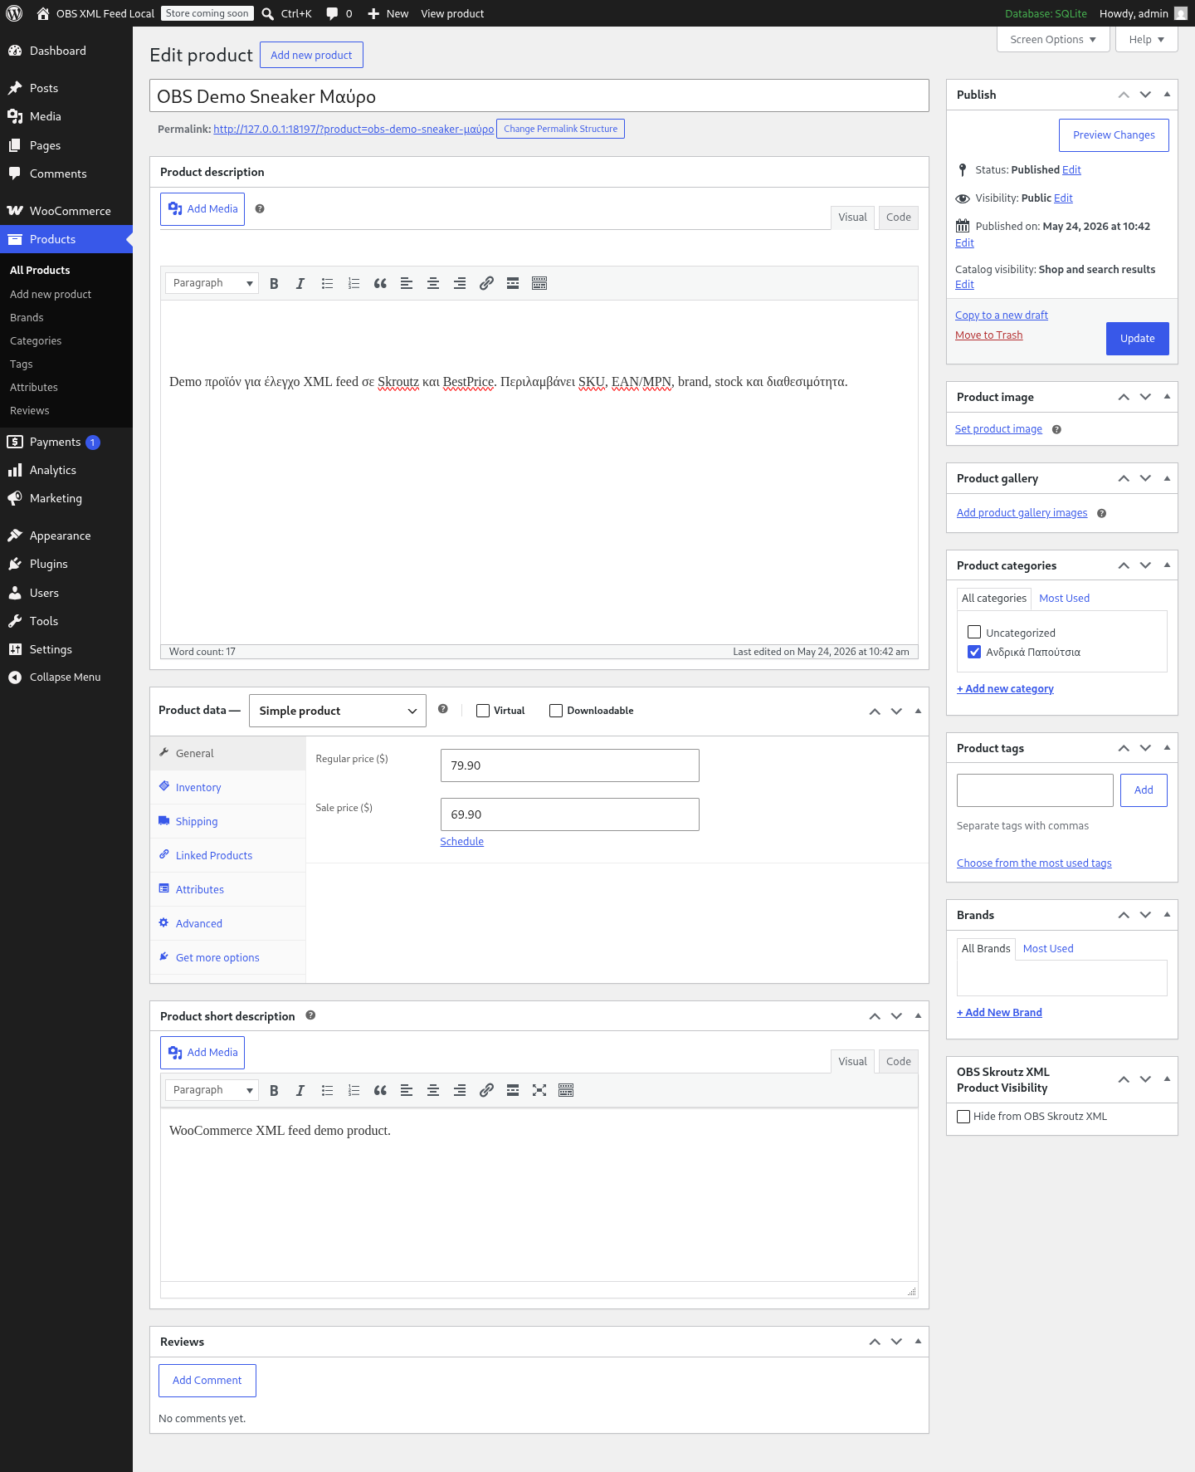Collapse the Reviews panel

pos(918,1342)
